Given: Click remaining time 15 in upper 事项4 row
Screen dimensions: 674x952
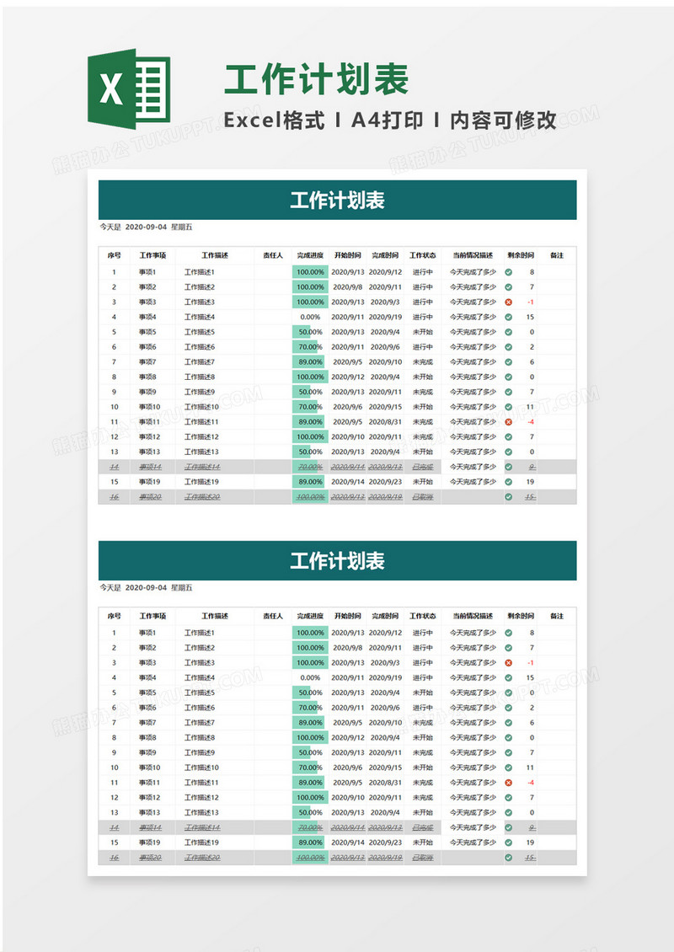Looking at the screenshot, I should [x=530, y=317].
